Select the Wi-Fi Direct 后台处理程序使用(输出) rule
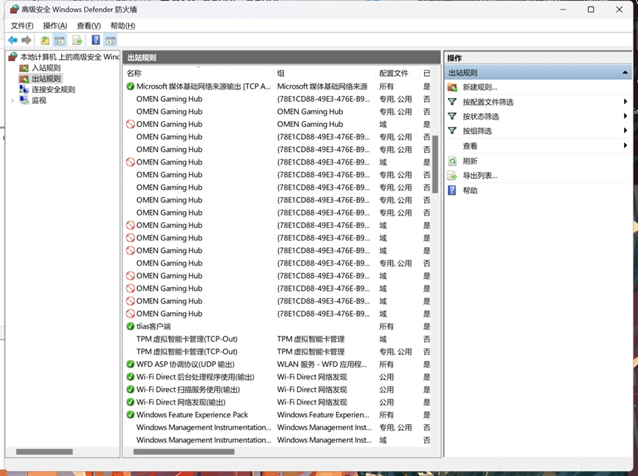Screen dimensions: 638x476 (278, 376)
